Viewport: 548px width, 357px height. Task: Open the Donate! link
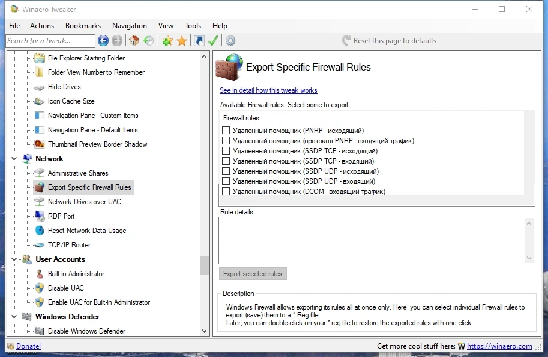click(28, 346)
